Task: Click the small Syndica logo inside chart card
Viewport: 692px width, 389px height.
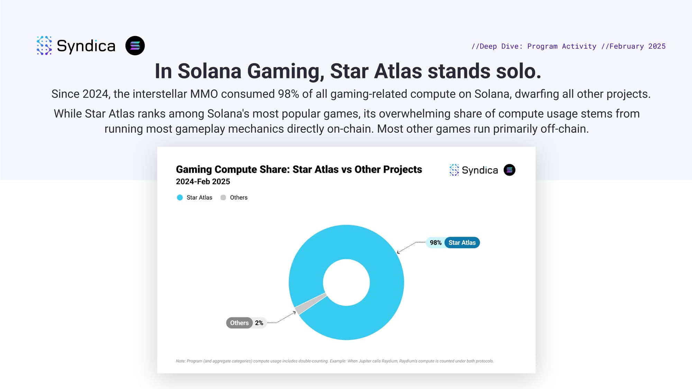Action: 473,170
